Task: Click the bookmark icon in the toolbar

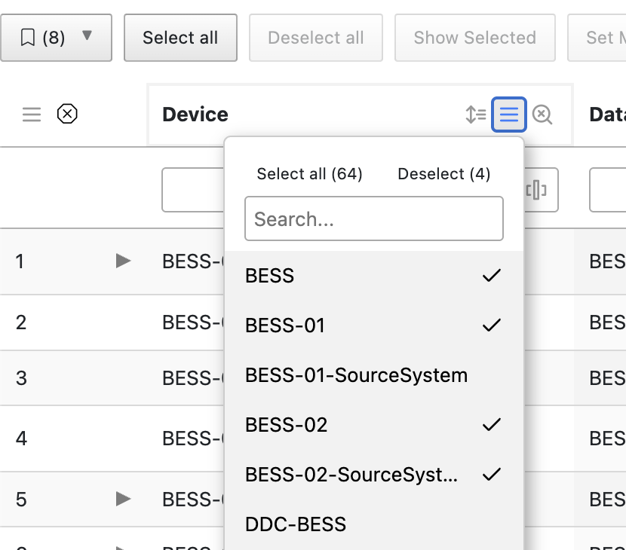Action: (x=28, y=38)
